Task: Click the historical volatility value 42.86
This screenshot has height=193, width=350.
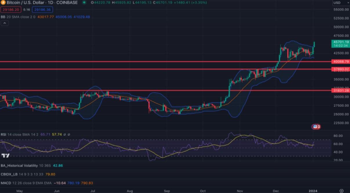Action: [x=58, y=165]
